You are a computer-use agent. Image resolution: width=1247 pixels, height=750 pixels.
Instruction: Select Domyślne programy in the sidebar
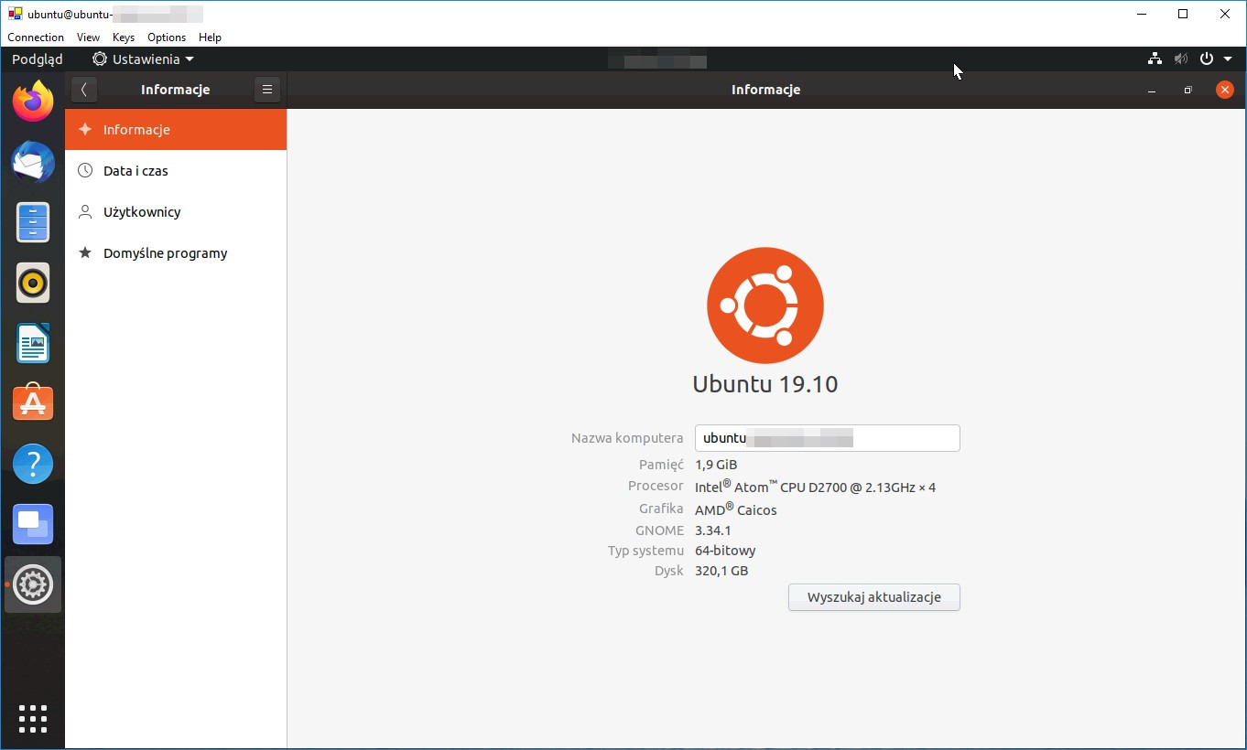[x=176, y=253]
